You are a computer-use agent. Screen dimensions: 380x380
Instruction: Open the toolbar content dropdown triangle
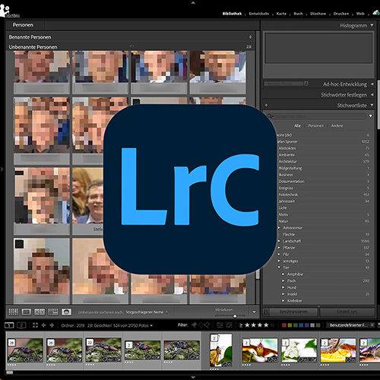(x=254, y=312)
